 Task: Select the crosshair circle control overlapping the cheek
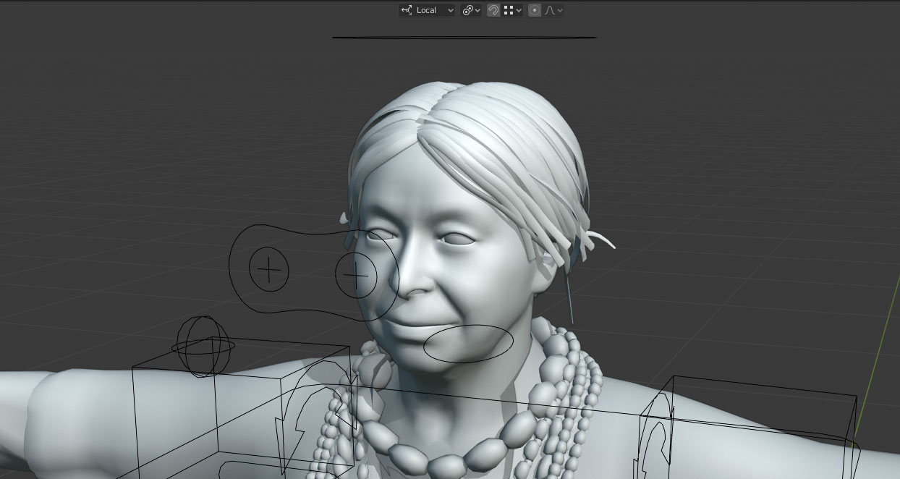pos(356,276)
